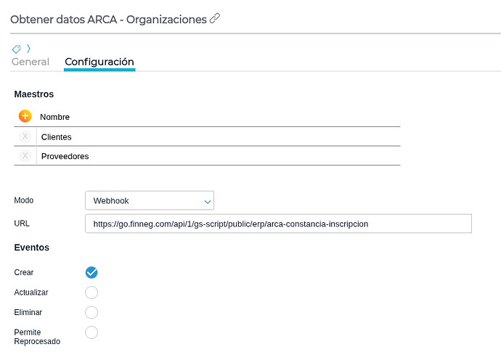This screenshot has height=355, width=501.
Task: Enable the Eliminar event checkbox
Action: 91,312
